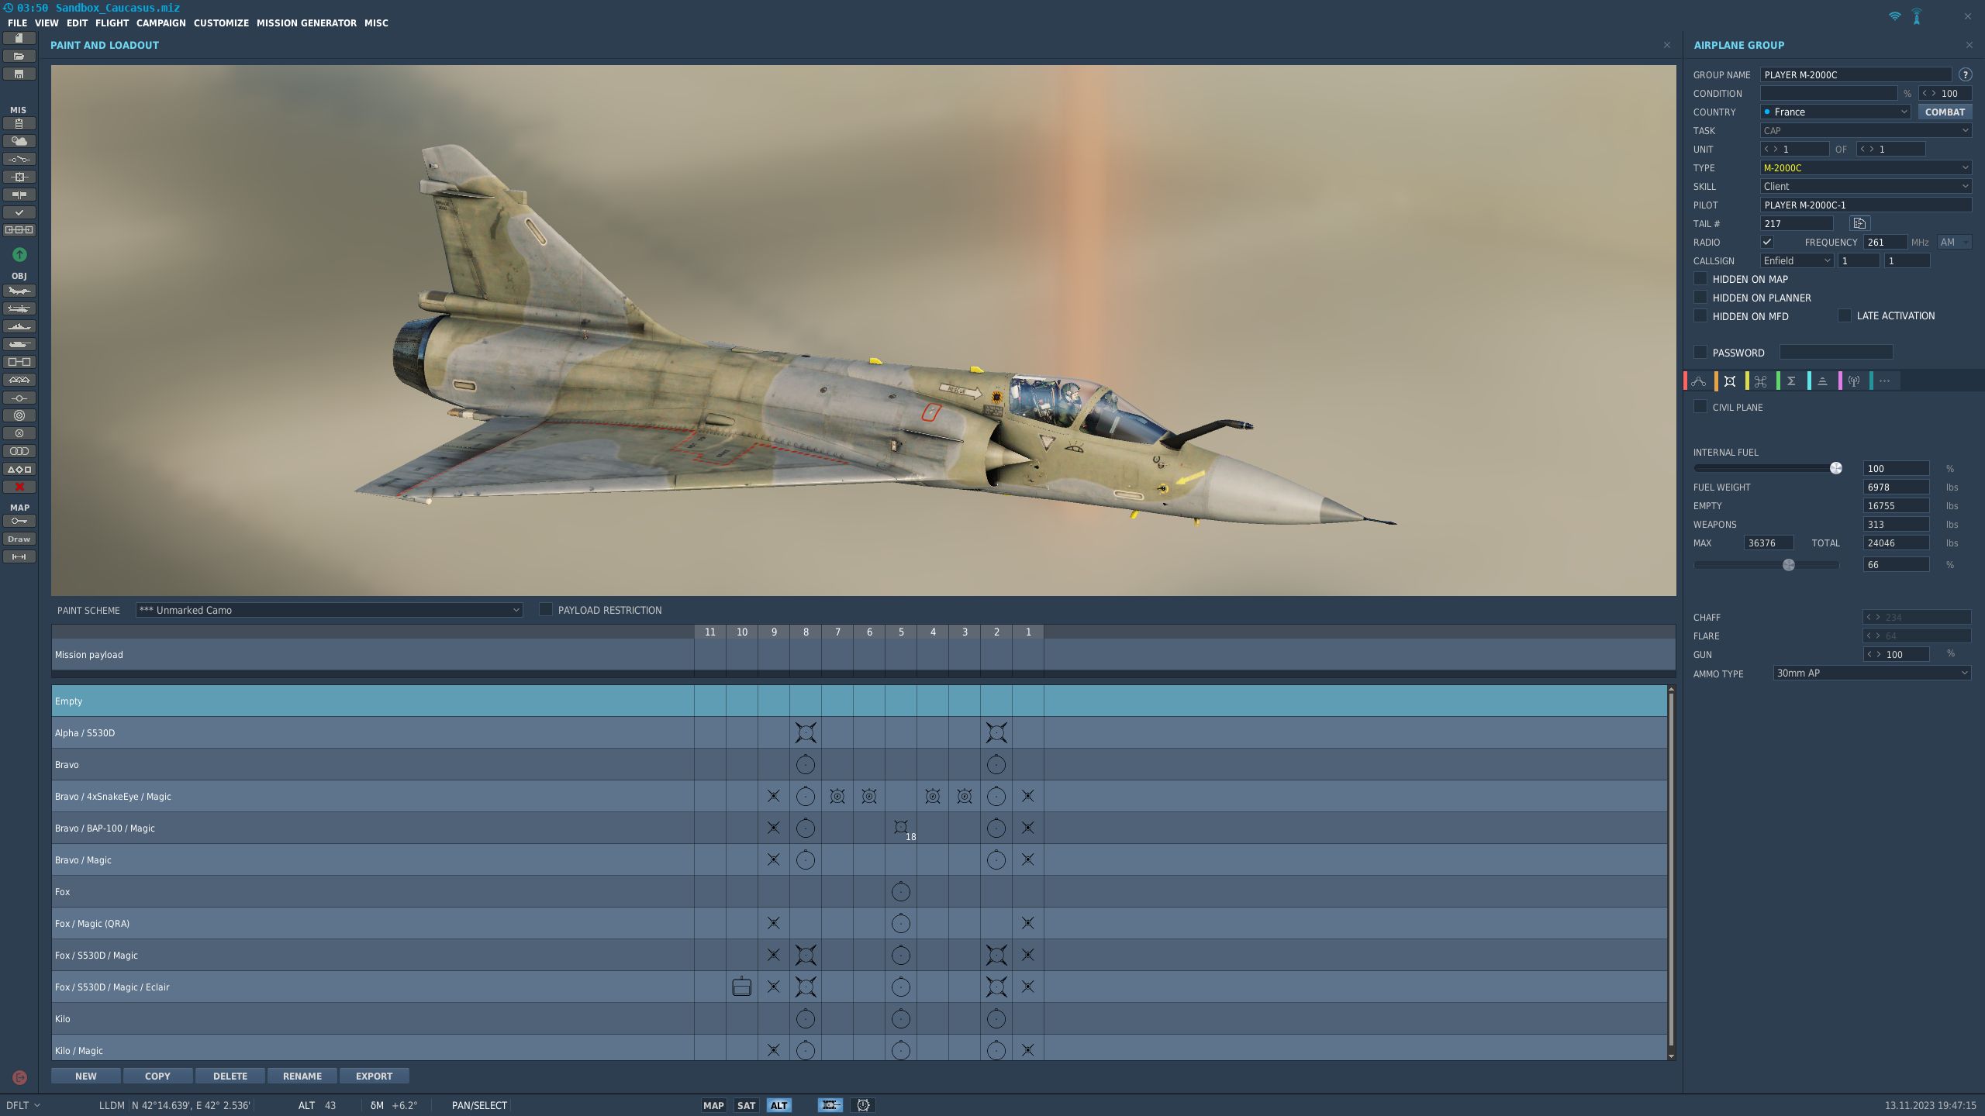Image resolution: width=1985 pixels, height=1116 pixels.
Task: Open the radio presets tab
Action: click(x=1853, y=381)
